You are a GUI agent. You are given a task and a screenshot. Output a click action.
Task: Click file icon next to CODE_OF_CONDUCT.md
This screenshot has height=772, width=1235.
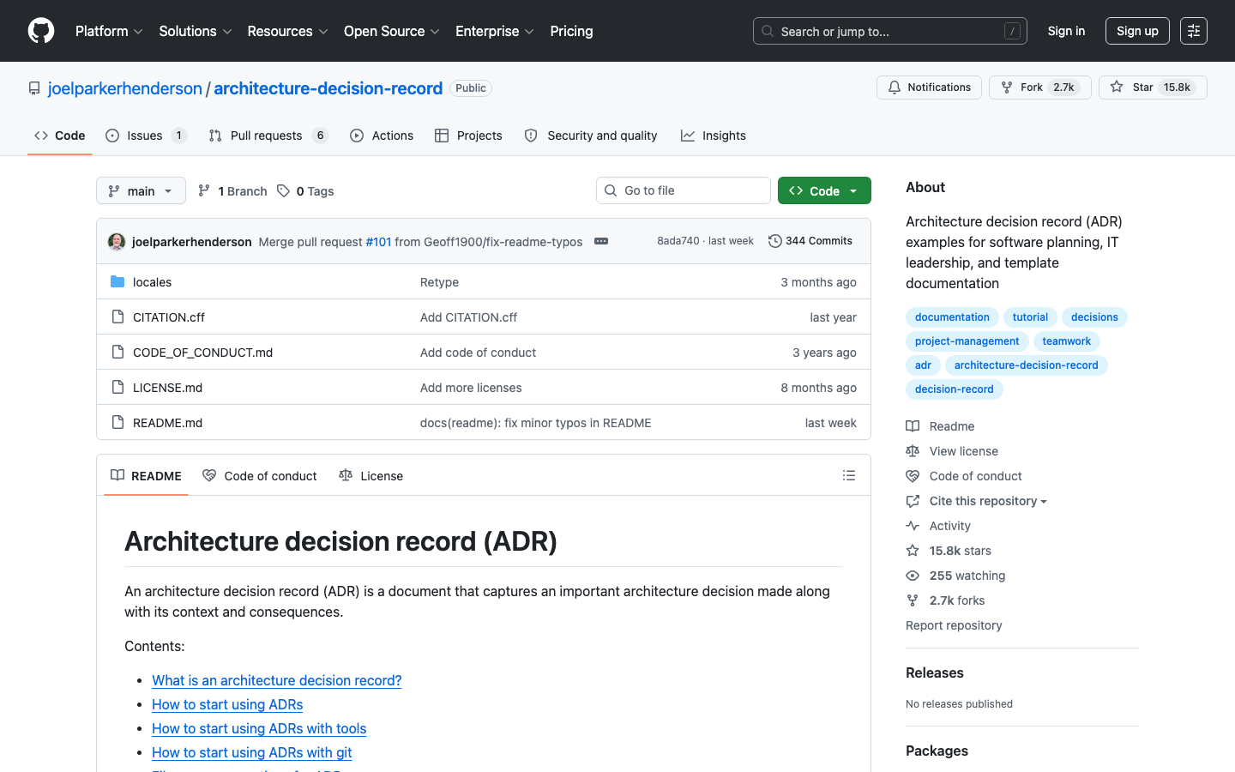[118, 353]
